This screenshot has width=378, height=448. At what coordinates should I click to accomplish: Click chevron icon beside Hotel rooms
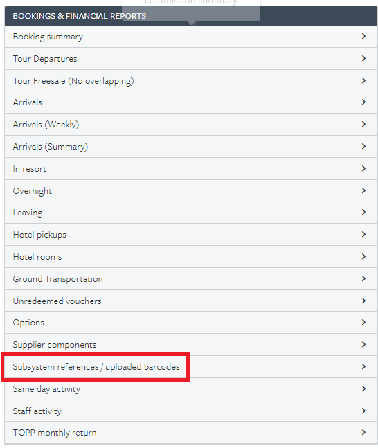(363, 256)
